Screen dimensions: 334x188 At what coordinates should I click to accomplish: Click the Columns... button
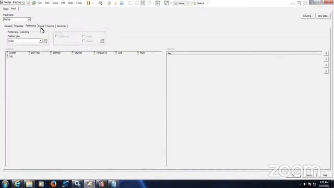tap(307, 16)
